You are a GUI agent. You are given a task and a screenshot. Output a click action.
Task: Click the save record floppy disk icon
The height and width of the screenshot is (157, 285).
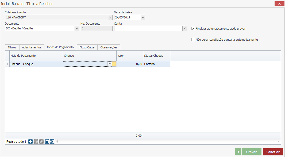pos(47,141)
